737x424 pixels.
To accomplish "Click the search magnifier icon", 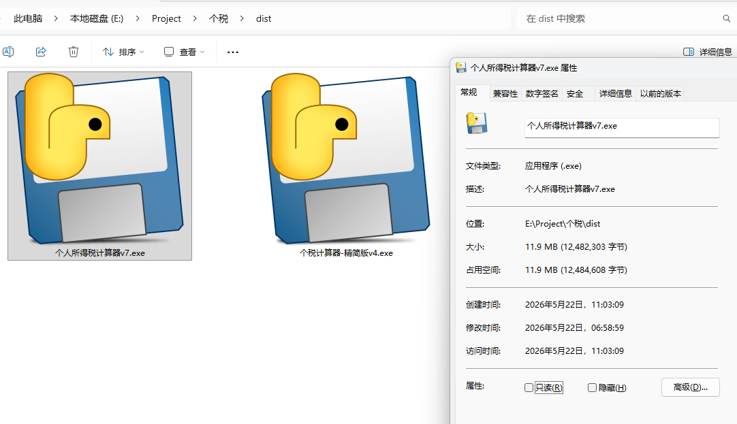I will coord(726,19).
